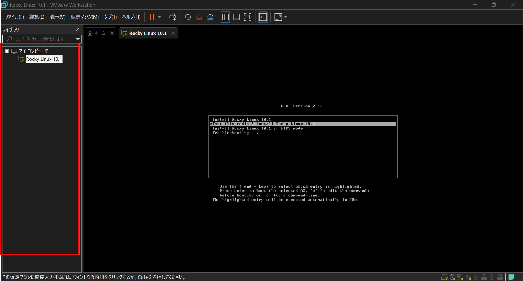523x281 pixels.
Task: Open the library search filter dropdown
Action: click(x=78, y=39)
